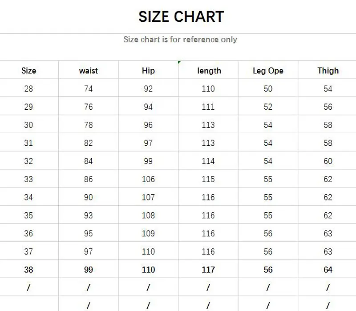Click hip value 106 in size 33 row
The width and height of the screenshot is (356, 311).
tap(148, 179)
